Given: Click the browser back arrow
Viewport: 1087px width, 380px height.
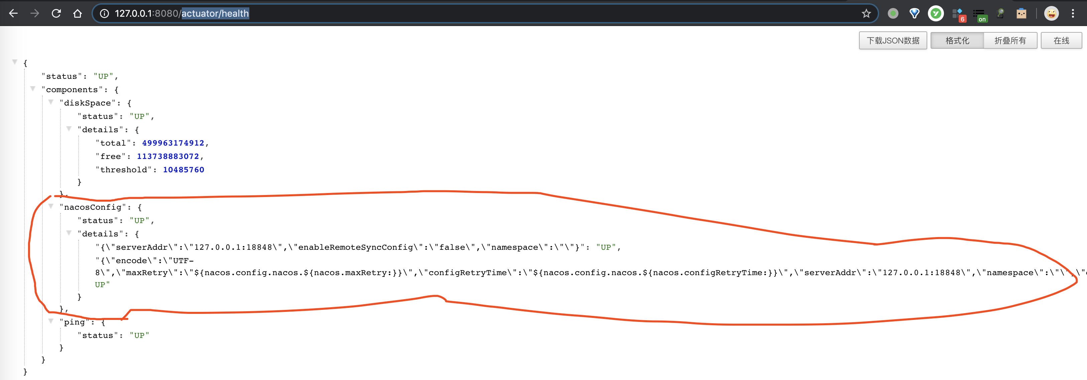Looking at the screenshot, I should pos(13,13).
